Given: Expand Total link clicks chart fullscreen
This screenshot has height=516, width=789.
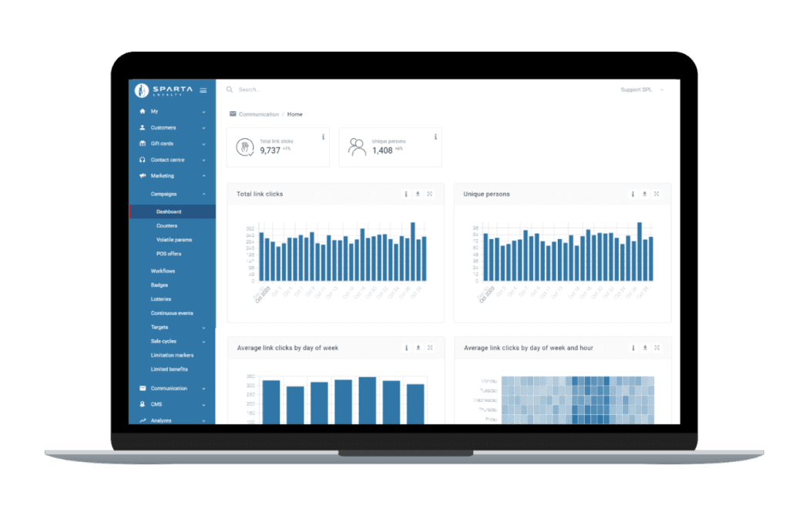Looking at the screenshot, I should (430, 194).
